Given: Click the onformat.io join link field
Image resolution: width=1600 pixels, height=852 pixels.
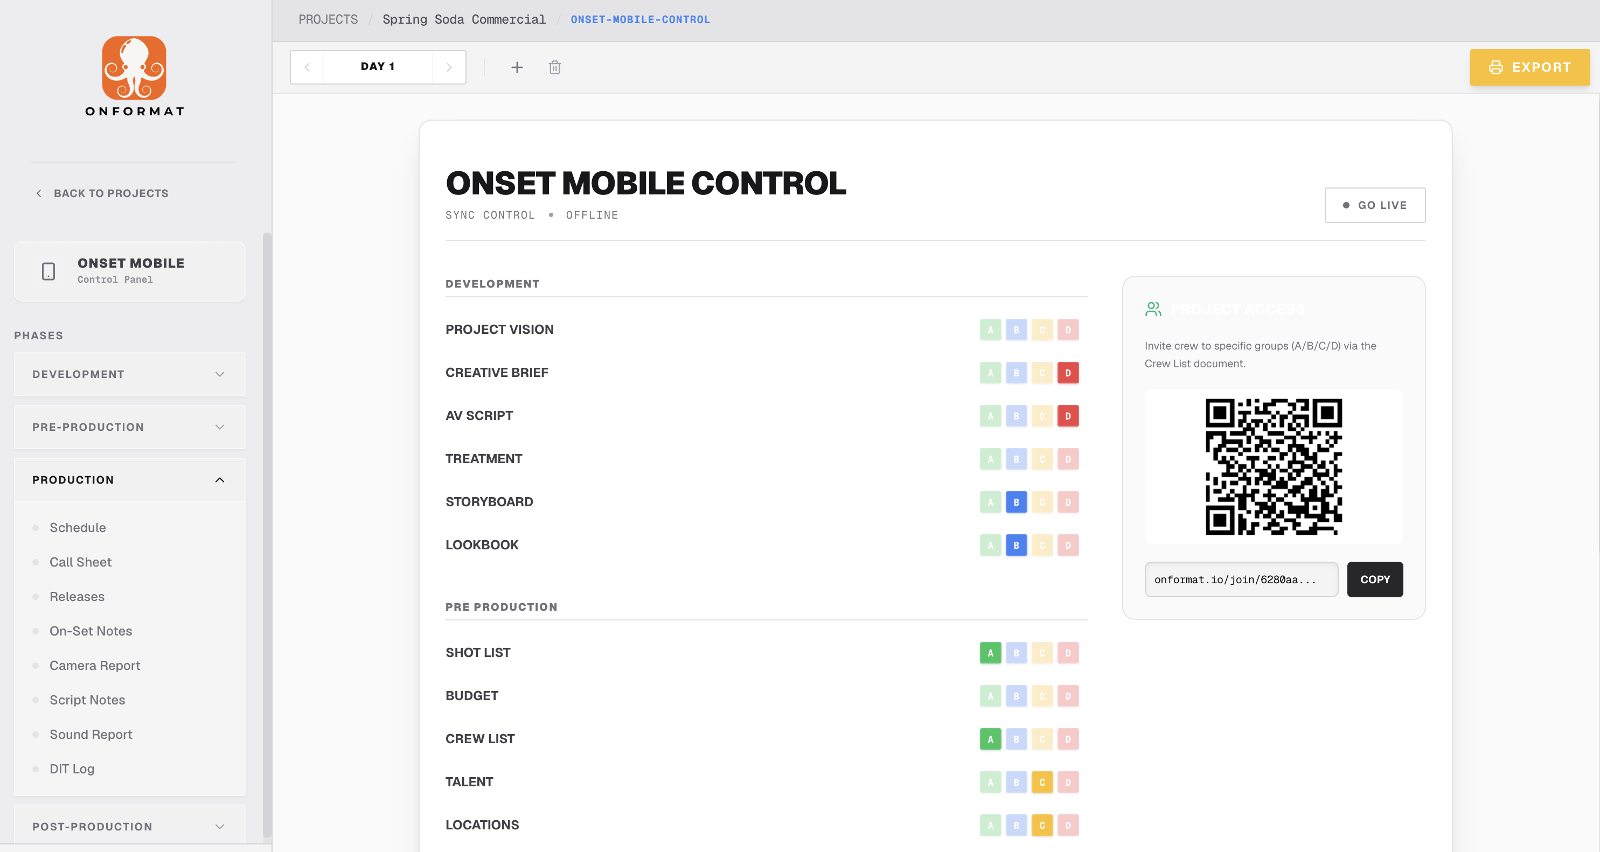Looking at the screenshot, I should coord(1242,579).
